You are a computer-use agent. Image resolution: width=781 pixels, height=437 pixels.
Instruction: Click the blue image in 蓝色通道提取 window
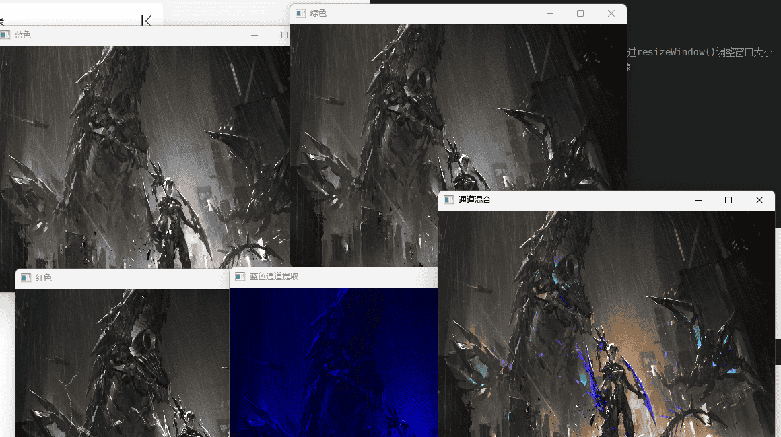pyautogui.click(x=333, y=362)
